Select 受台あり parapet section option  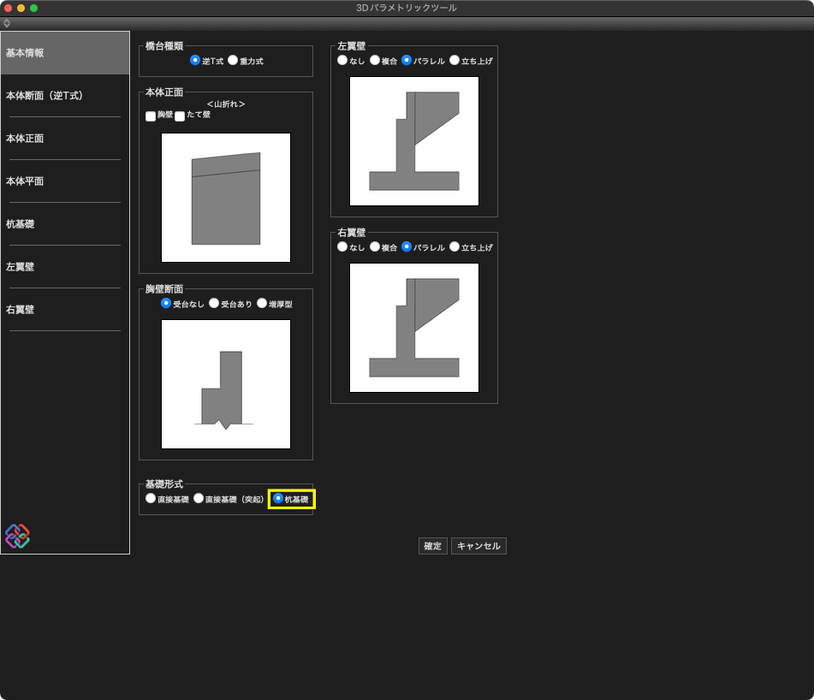pyautogui.click(x=214, y=304)
